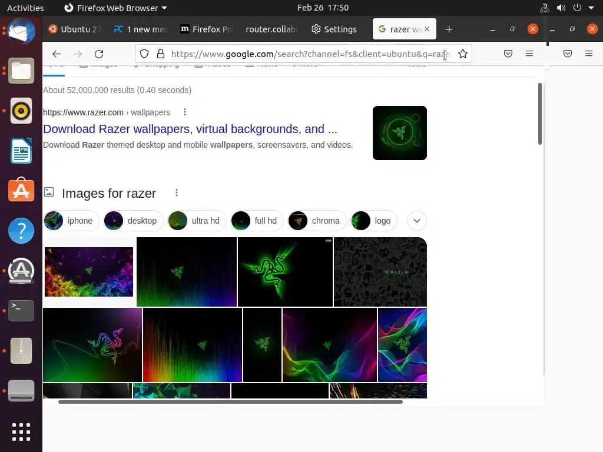Launch Software Updater from the dock

point(21,271)
